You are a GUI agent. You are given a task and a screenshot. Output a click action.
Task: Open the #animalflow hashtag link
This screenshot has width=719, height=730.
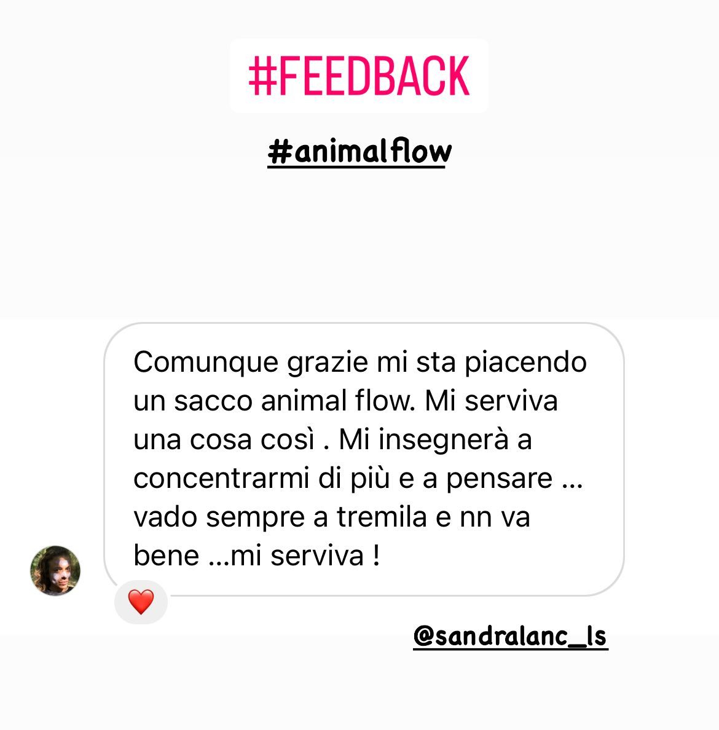click(x=359, y=152)
